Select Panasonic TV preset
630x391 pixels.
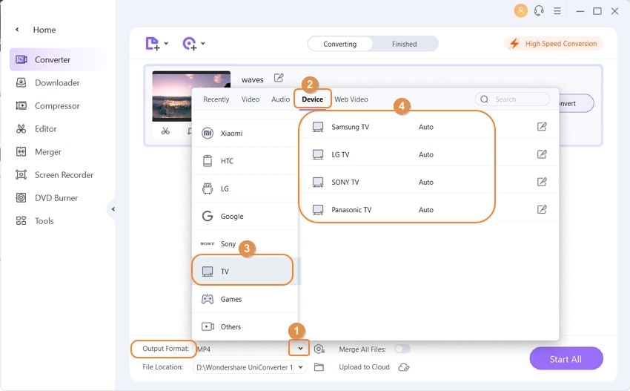pyautogui.click(x=430, y=209)
